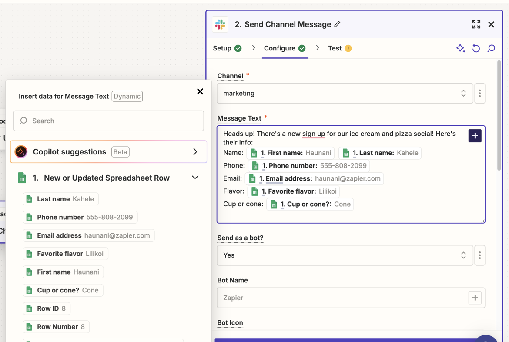Click the sign up link in the message text
The height and width of the screenshot is (342, 509).
314,134
